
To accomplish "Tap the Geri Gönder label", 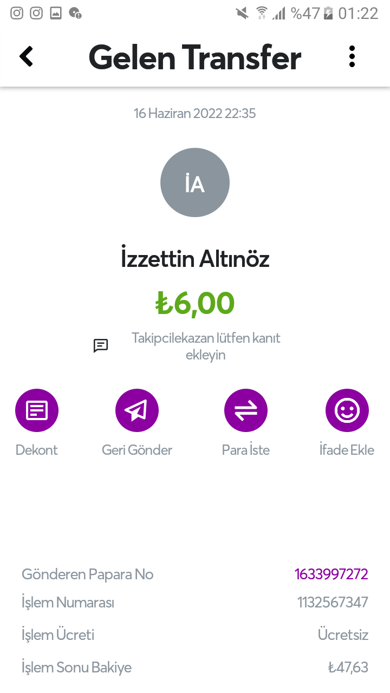I will (x=137, y=450).
